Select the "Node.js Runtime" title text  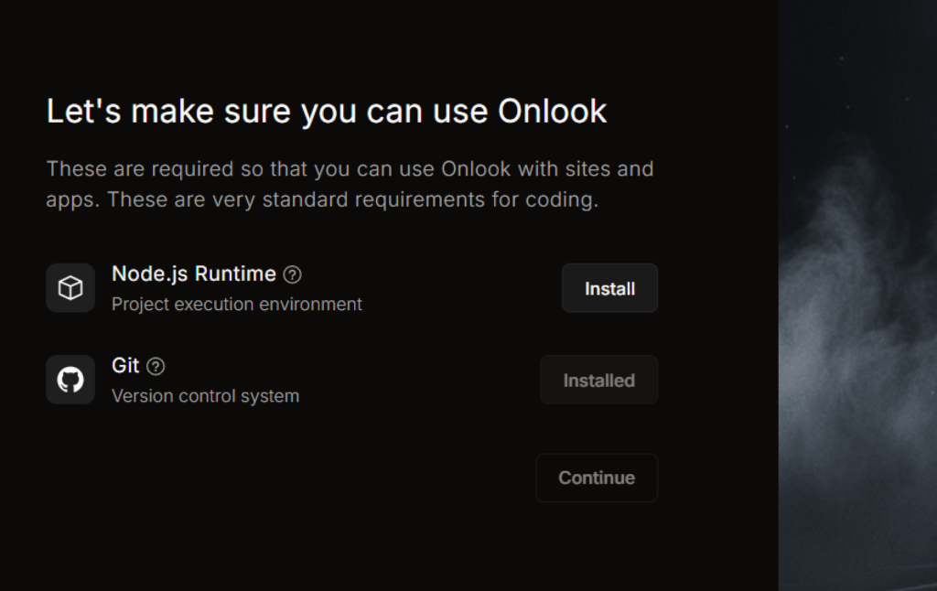click(194, 274)
